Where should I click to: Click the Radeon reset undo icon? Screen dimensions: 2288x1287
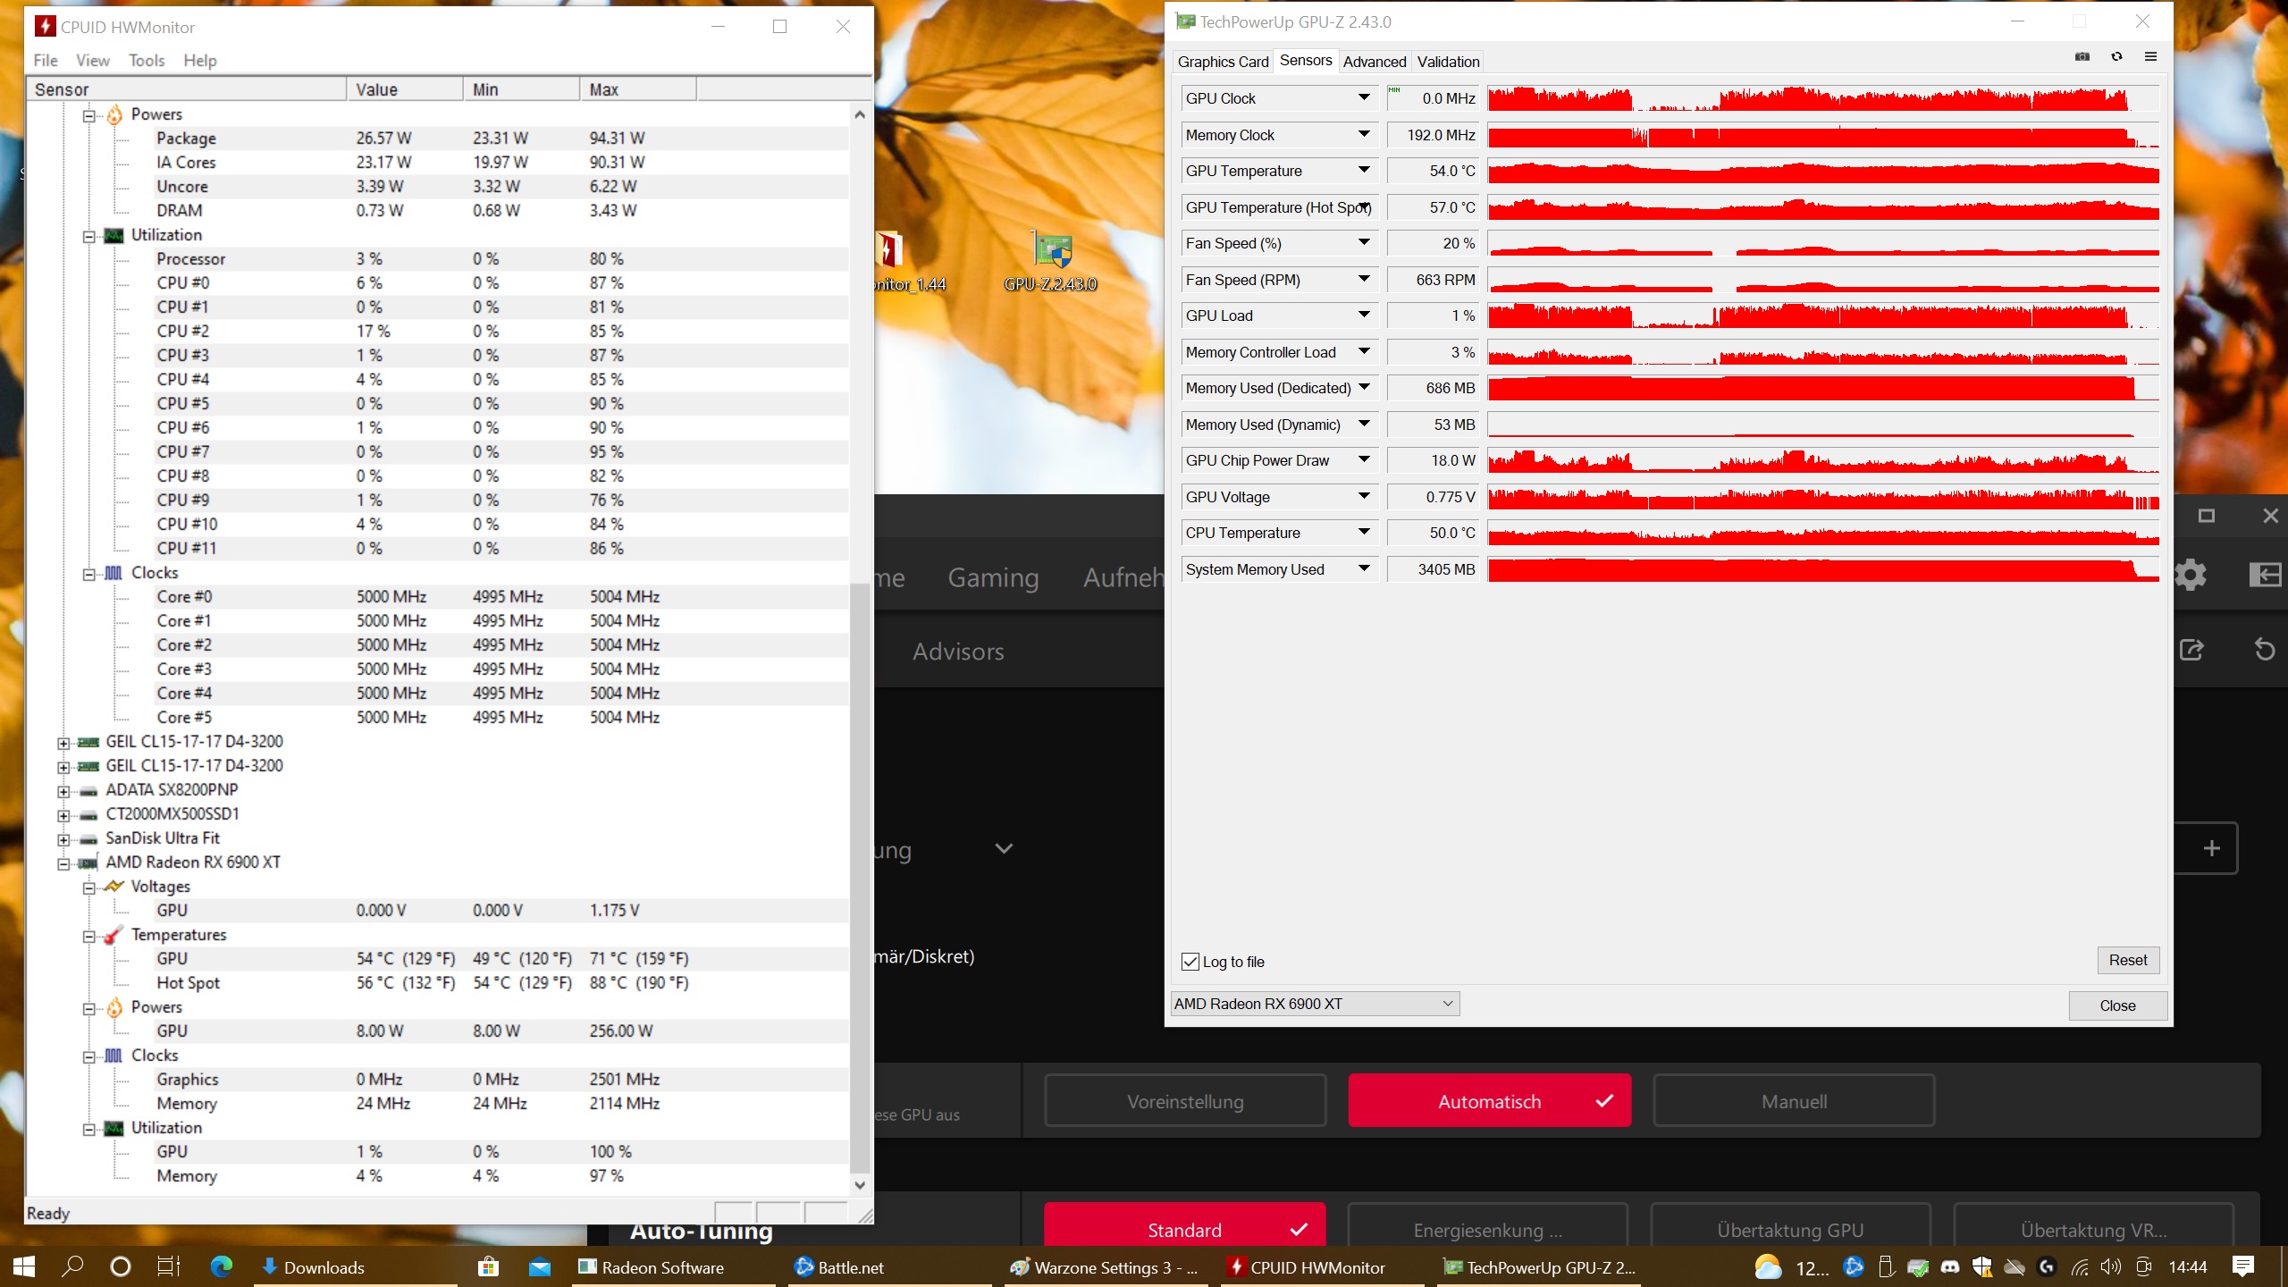[2264, 650]
